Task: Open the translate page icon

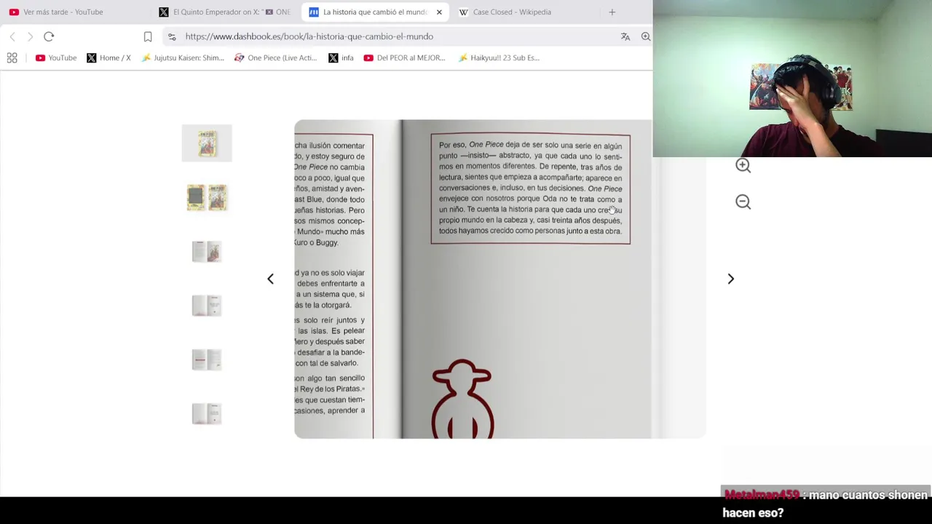Action: 625,36
